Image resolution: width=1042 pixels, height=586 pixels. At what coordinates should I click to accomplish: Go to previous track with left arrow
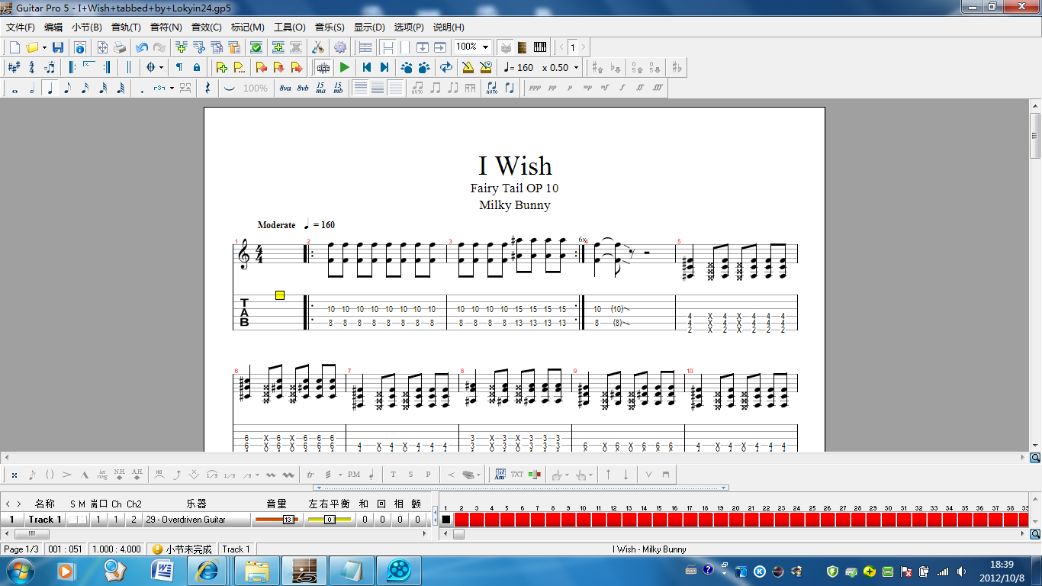[x=8, y=504]
